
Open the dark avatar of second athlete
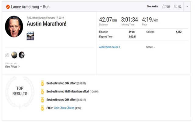pos(22,55)
